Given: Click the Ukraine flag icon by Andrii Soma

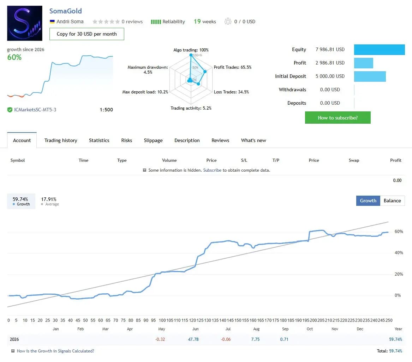Looking at the screenshot, I should pos(52,22).
